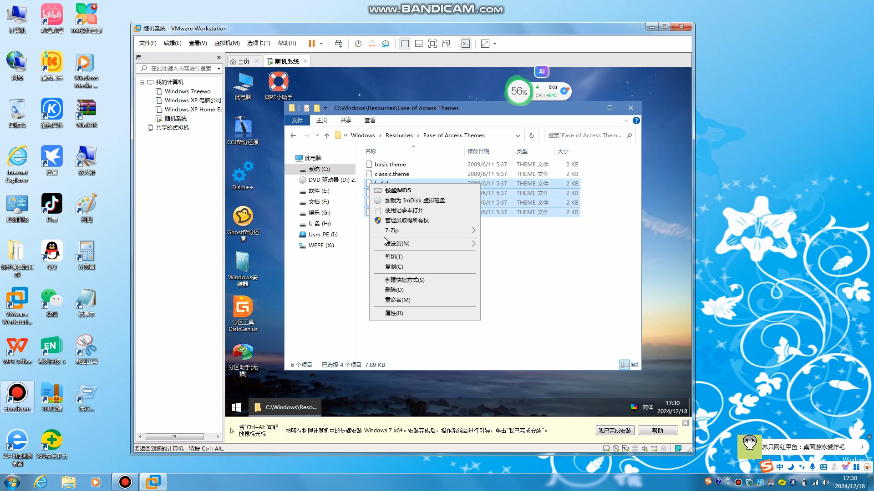Select Windows 7seewo in library tree
The image size is (874, 491).
pos(188,91)
